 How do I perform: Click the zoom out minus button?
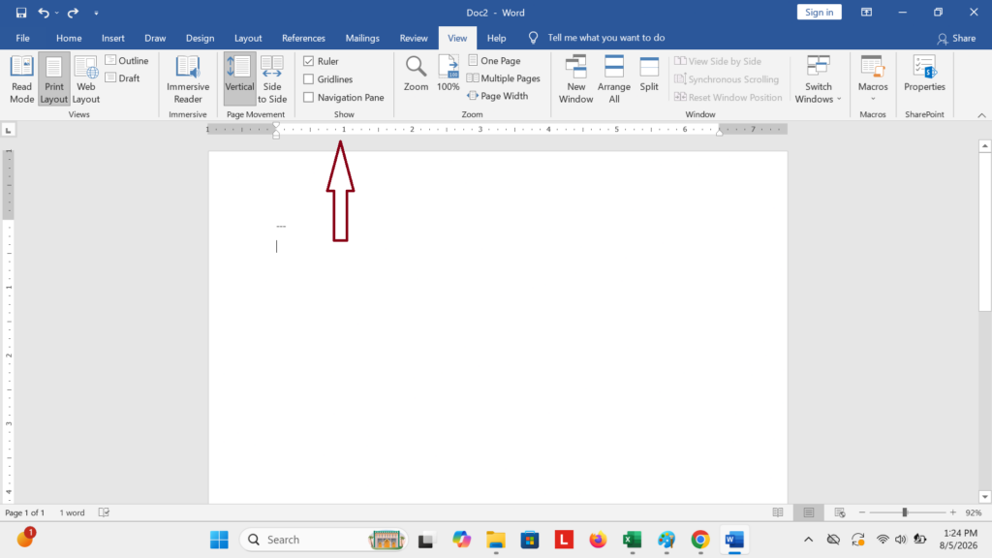point(861,512)
